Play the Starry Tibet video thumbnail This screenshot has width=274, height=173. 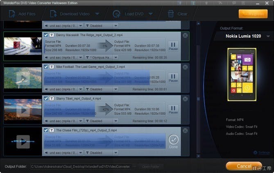(23, 110)
